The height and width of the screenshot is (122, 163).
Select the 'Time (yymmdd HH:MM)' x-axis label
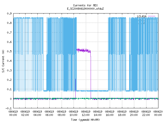pos(85,120)
